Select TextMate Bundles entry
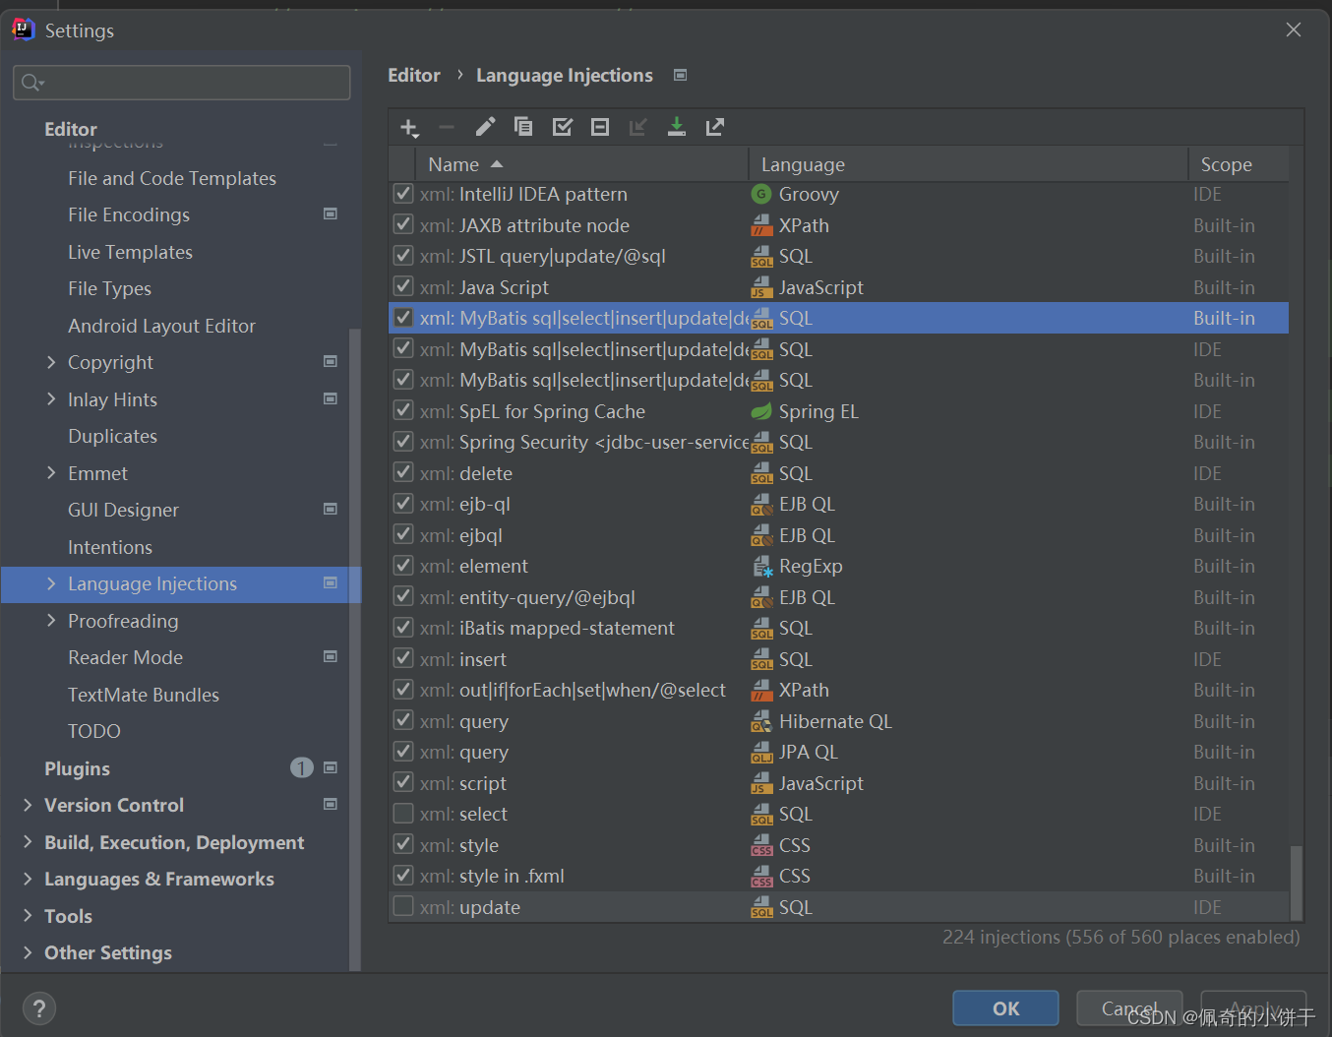 click(144, 695)
